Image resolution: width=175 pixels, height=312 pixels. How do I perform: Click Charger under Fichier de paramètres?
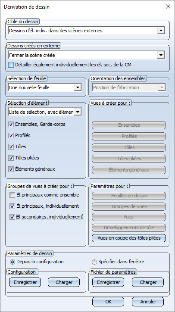tap(148, 282)
